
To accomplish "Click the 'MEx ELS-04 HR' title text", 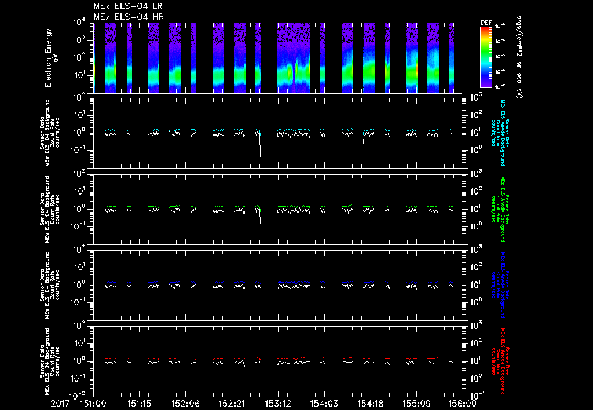I will click(129, 17).
